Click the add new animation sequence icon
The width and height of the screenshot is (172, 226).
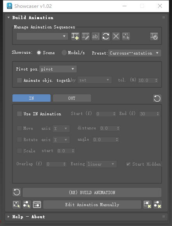[x=75, y=36]
